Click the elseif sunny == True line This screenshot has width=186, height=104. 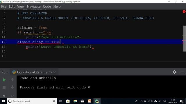40,42
